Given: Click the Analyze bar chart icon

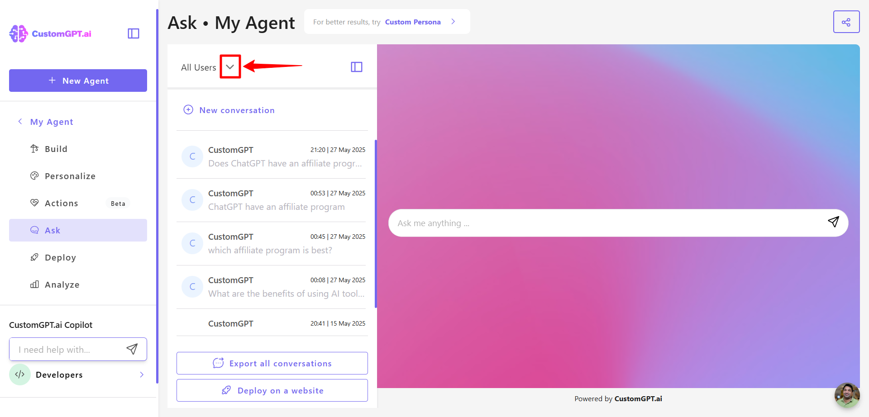Looking at the screenshot, I should 34,284.
